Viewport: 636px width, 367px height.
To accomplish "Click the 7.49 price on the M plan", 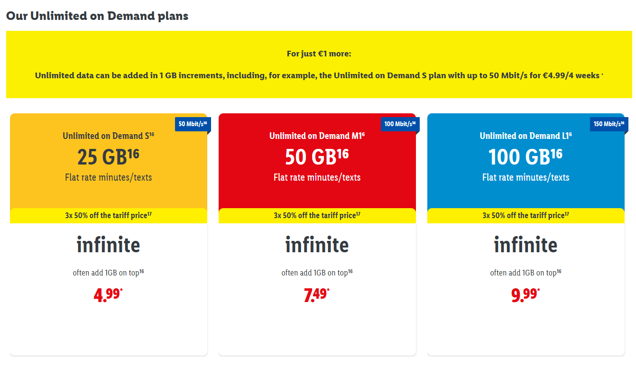I will click(x=317, y=295).
